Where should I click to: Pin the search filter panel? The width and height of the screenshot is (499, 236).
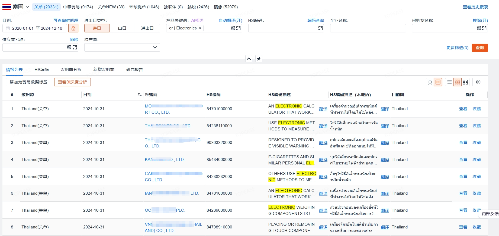pyautogui.click(x=259, y=59)
